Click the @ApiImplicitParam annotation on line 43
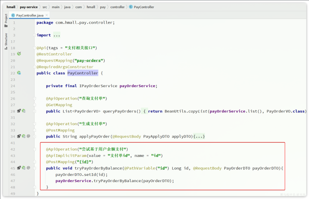The image size is (309, 199). click(x=66, y=156)
